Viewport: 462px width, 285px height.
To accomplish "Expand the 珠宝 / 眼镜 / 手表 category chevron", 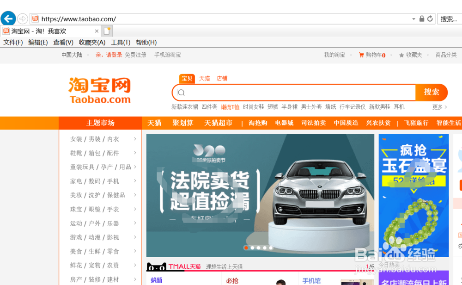I will point(135,209).
